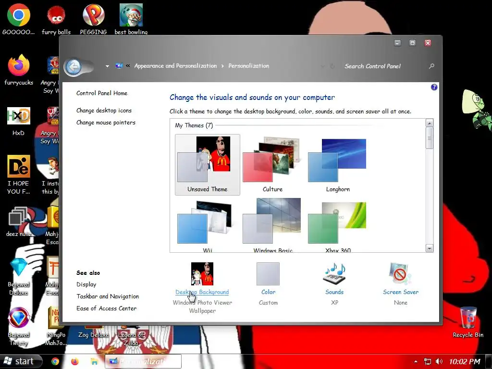The image size is (492, 369).
Task: Click the Screen Saver icon
Action: (400, 273)
